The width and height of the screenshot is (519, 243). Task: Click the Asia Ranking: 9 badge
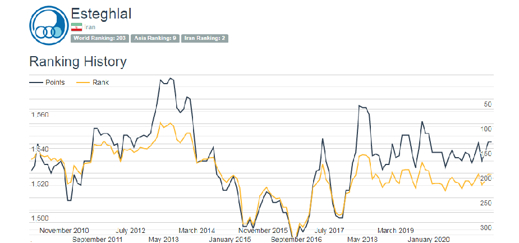155,38
